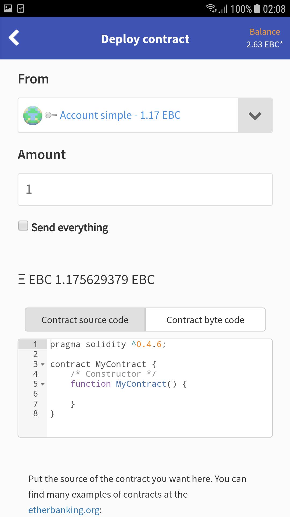Tap the checklist icon in status bar
This screenshot has height=517, width=290.
pos(21,9)
